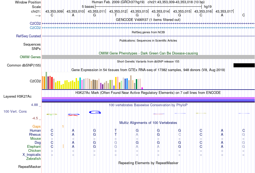
Task: Click the black dbSNP variant block
Action: 244,65
